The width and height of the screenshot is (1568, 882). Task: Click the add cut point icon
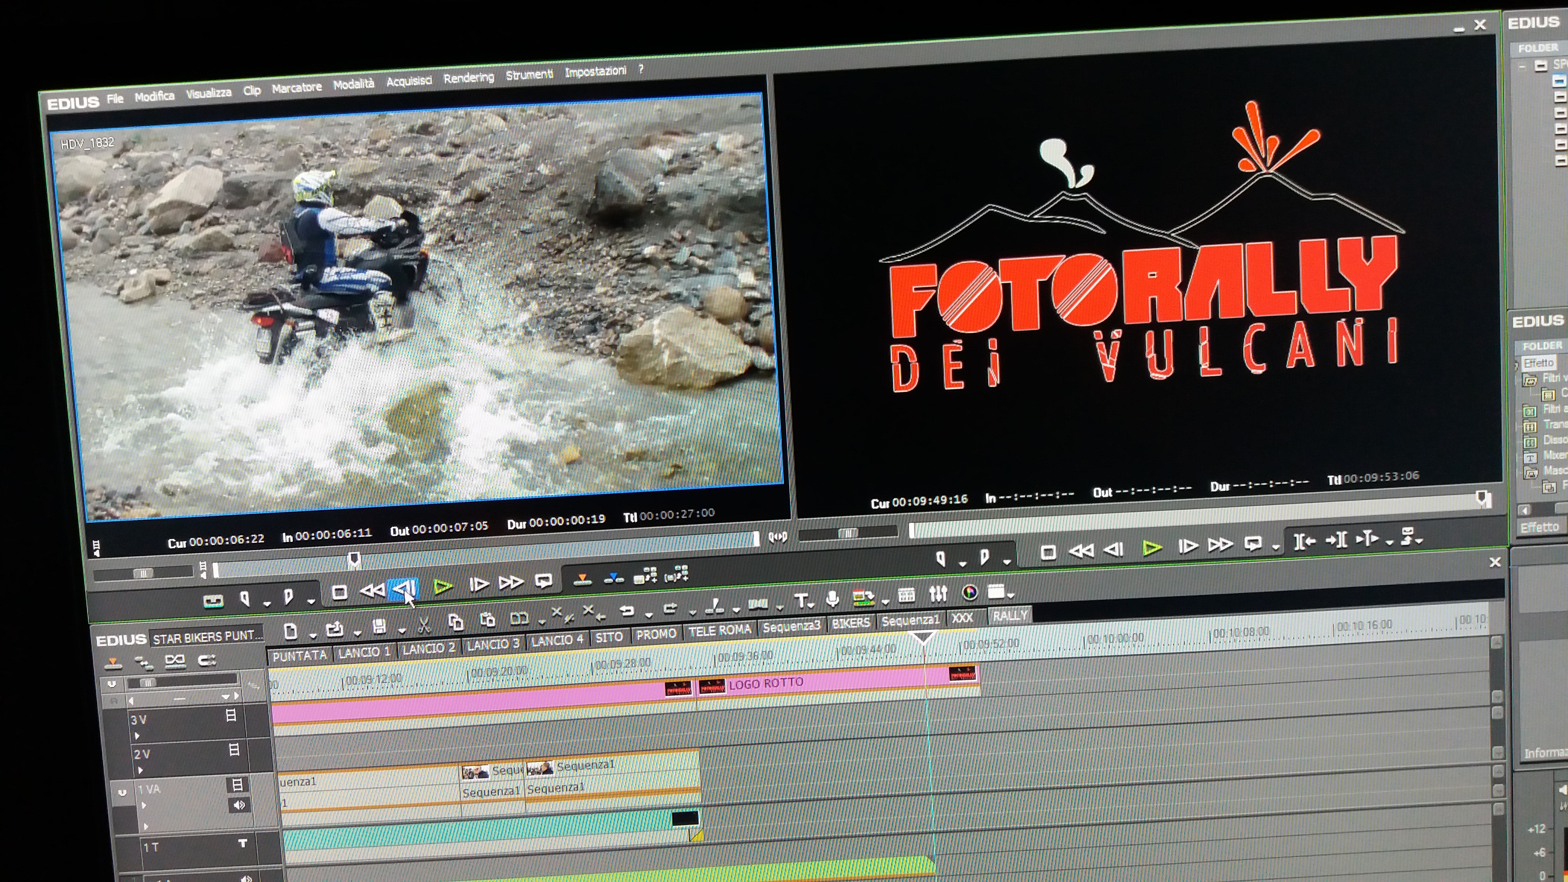(714, 605)
